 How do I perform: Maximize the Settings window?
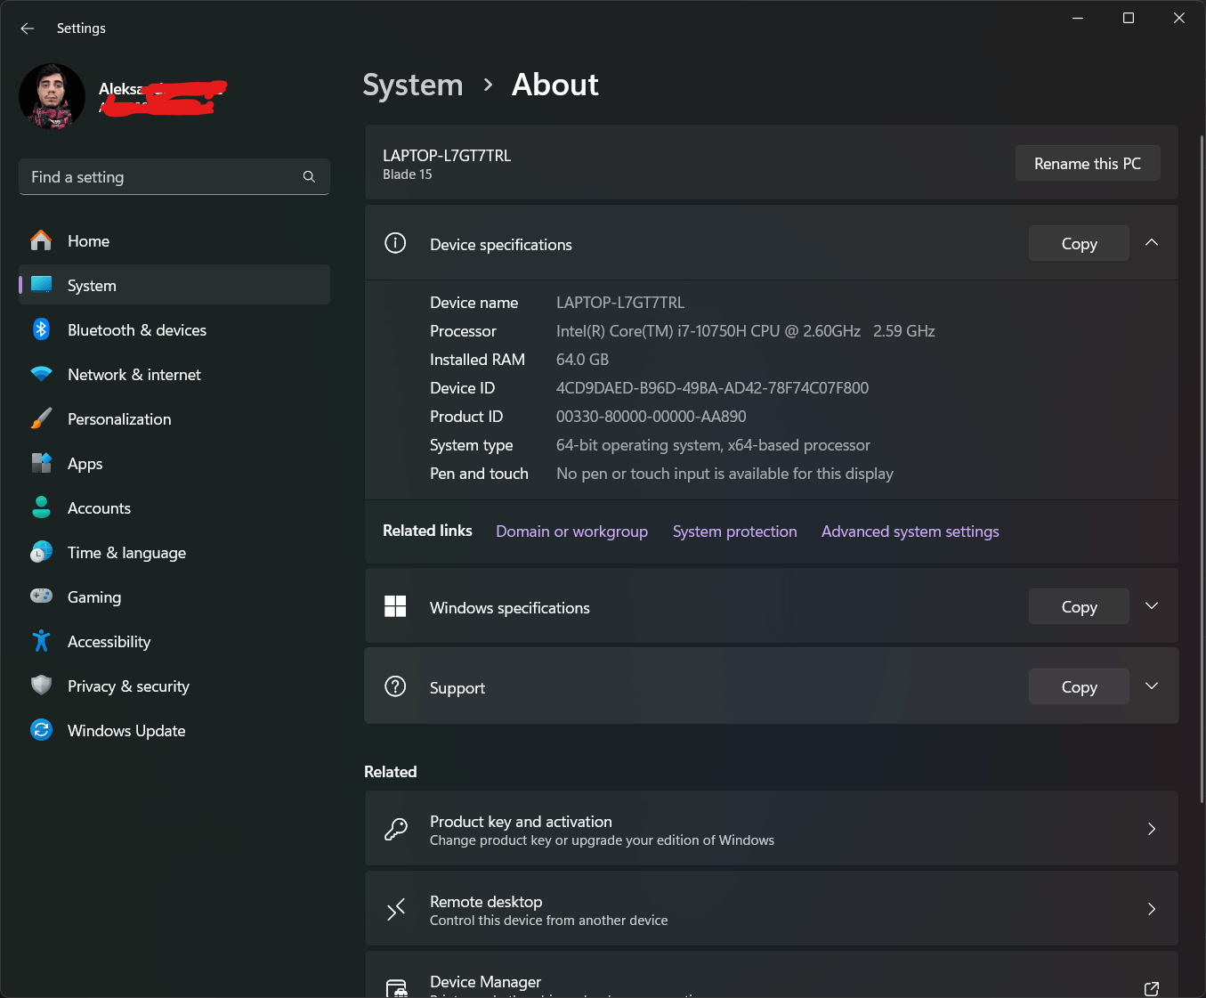point(1129,18)
